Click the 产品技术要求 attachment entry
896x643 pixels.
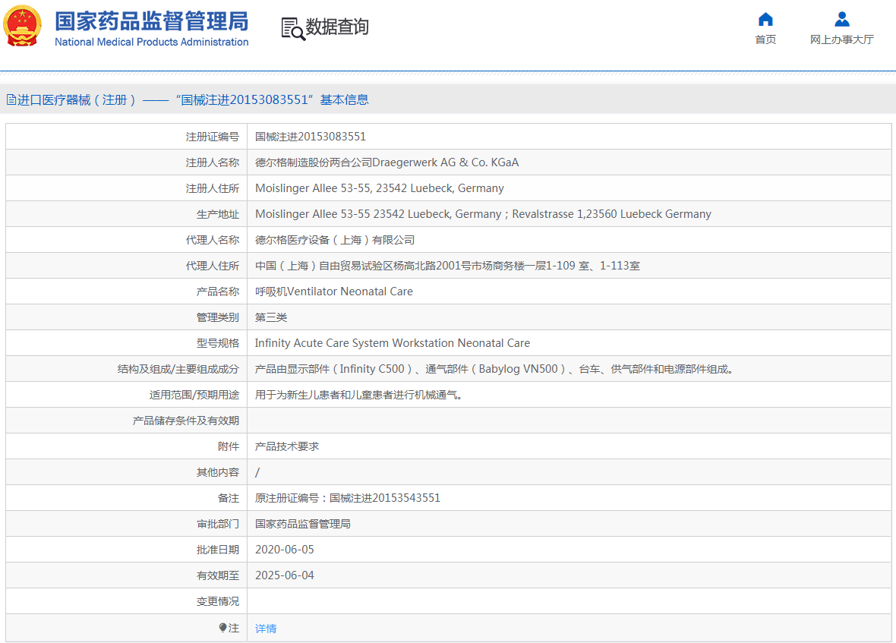287,446
